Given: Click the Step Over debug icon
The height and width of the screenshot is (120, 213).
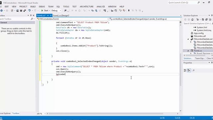Looking at the screenshot, I should [x=96, y=11].
